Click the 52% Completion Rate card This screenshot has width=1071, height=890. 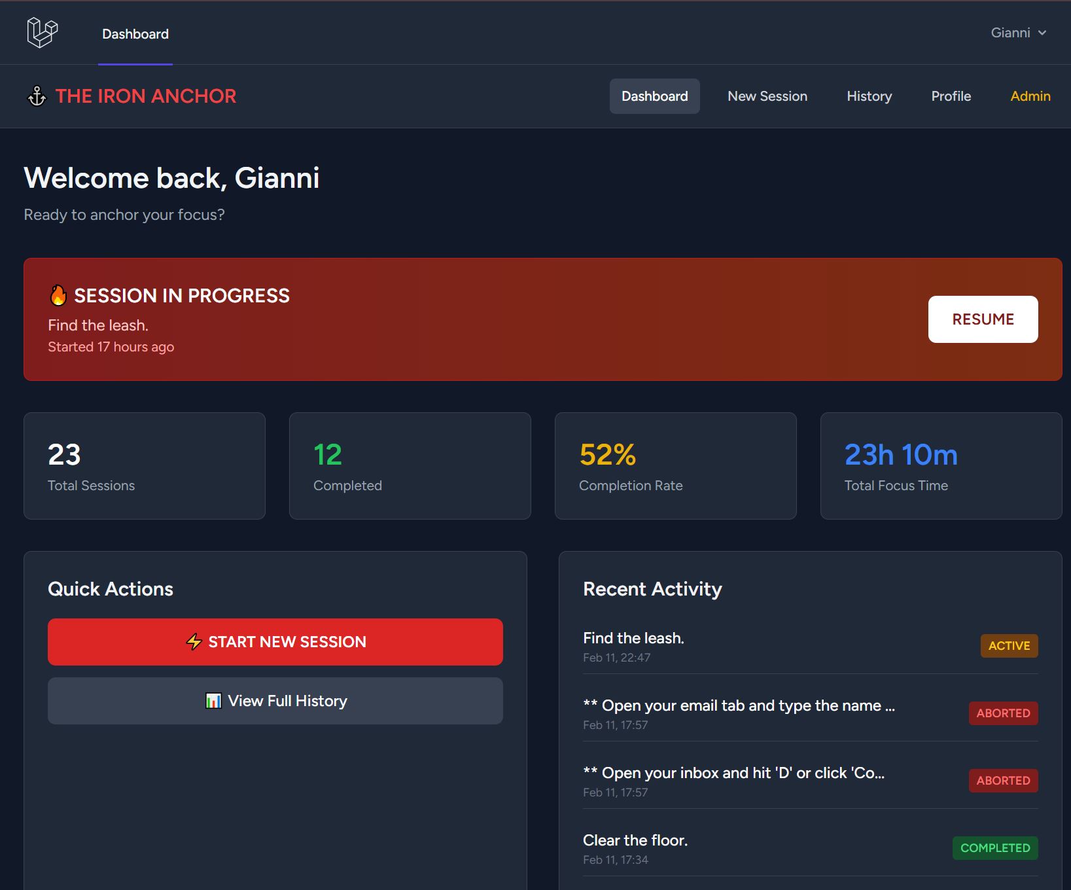pos(675,465)
